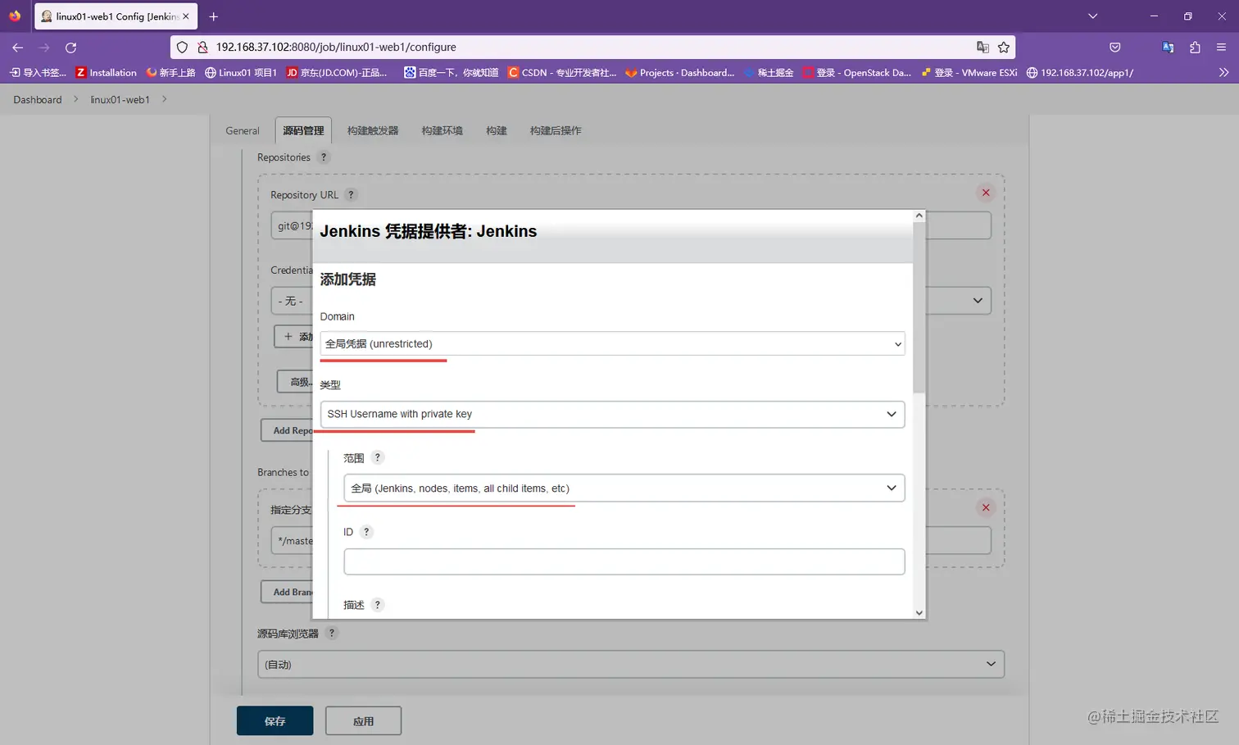Click the Add Repository button
The height and width of the screenshot is (745, 1239).
[x=288, y=430]
